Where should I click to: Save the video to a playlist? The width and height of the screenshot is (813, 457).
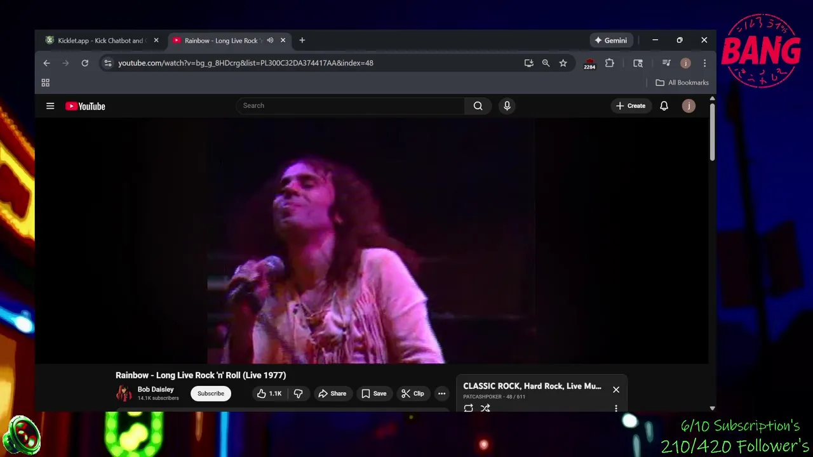click(373, 394)
